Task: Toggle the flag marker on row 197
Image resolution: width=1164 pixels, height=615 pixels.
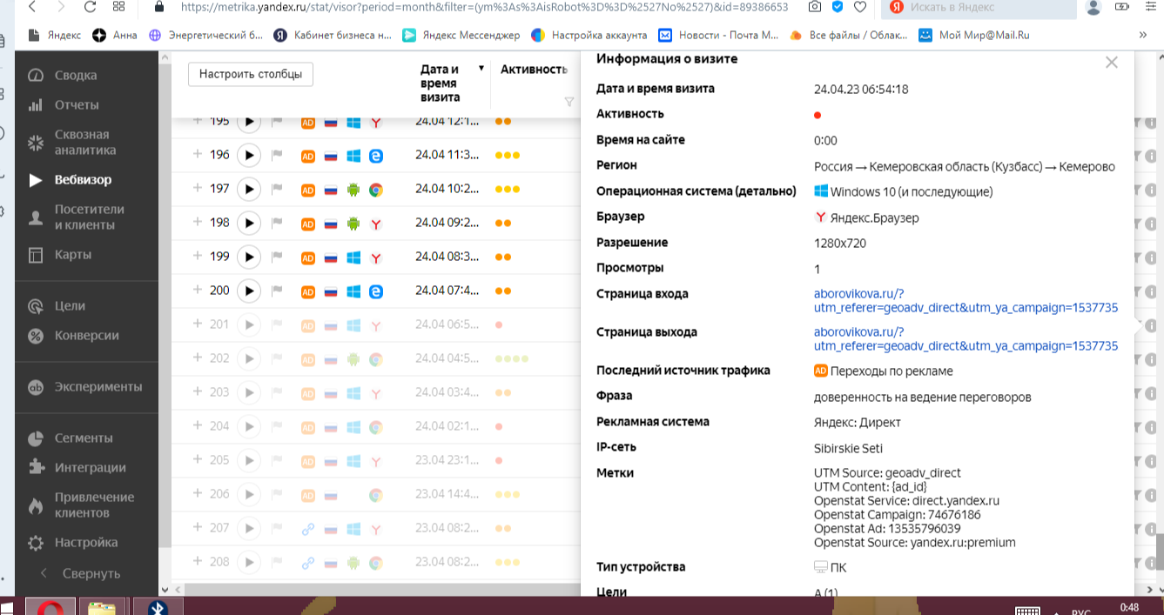Action: tap(277, 190)
